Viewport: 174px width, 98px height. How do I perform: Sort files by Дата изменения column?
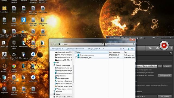point(115,52)
